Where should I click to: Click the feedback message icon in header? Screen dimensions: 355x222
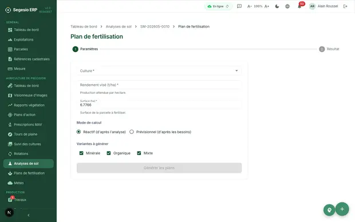[x=239, y=6]
